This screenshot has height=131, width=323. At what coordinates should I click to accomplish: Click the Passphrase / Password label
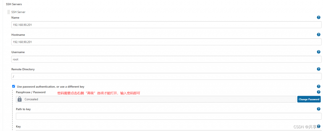click(31, 92)
